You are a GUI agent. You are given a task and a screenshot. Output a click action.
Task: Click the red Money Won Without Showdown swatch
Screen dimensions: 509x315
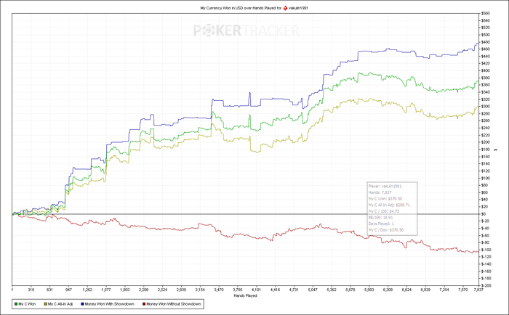(144, 304)
